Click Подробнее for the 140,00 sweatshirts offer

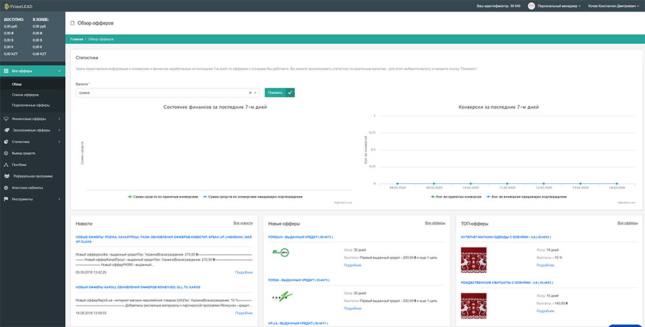(545, 311)
